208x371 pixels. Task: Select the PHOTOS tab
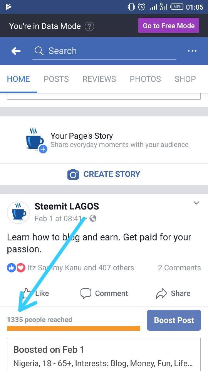pos(145,79)
